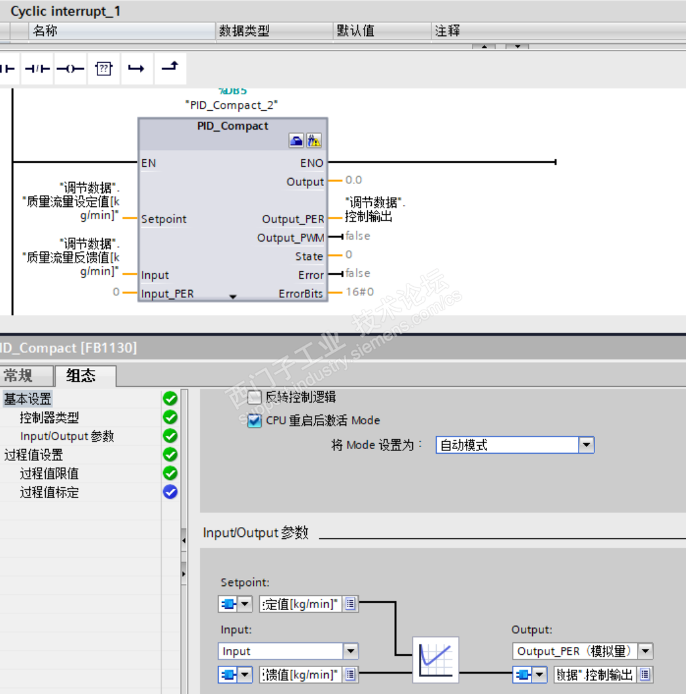This screenshot has width=686, height=694.
Task: Click the 名称 column header
Action: pyautogui.click(x=122, y=31)
